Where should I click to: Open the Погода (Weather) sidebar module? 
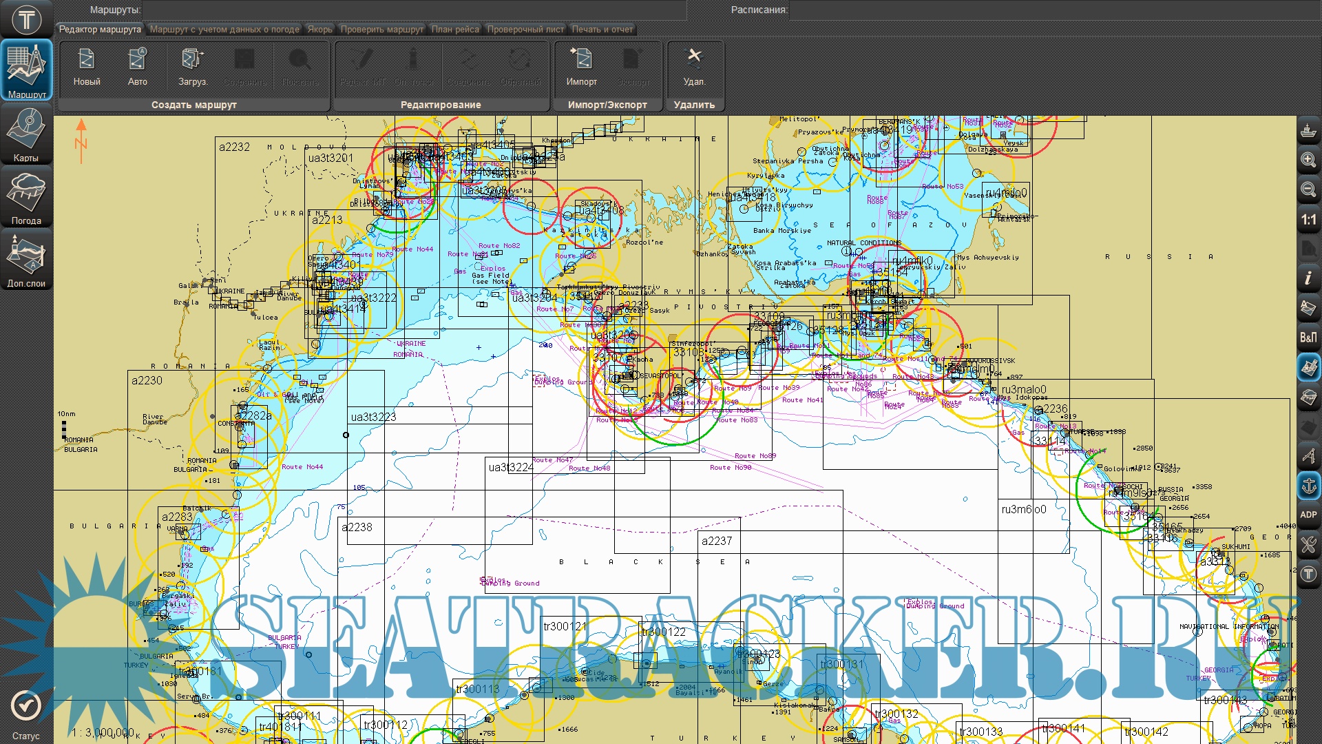(26, 197)
